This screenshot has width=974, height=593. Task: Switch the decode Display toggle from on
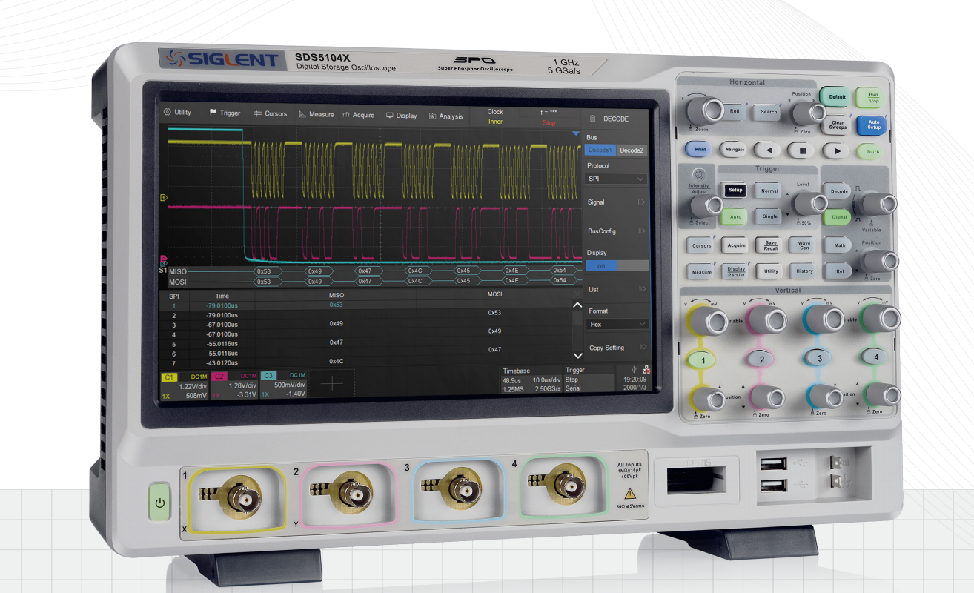coord(617,265)
